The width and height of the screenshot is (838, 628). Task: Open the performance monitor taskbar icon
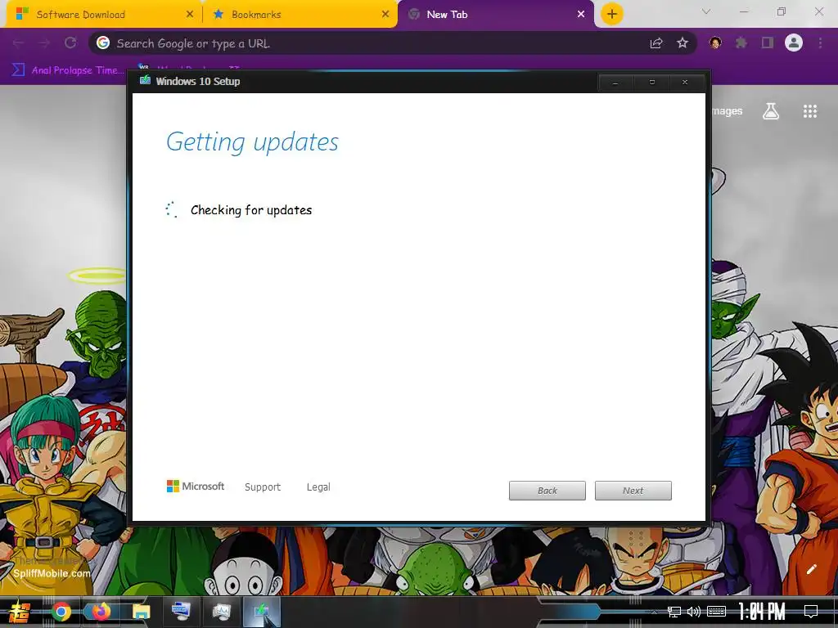[221, 612]
